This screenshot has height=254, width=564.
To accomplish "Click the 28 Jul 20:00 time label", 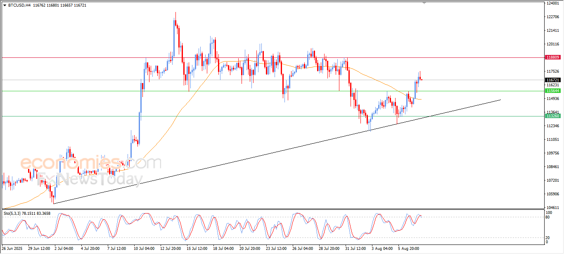I will click(x=329, y=249).
